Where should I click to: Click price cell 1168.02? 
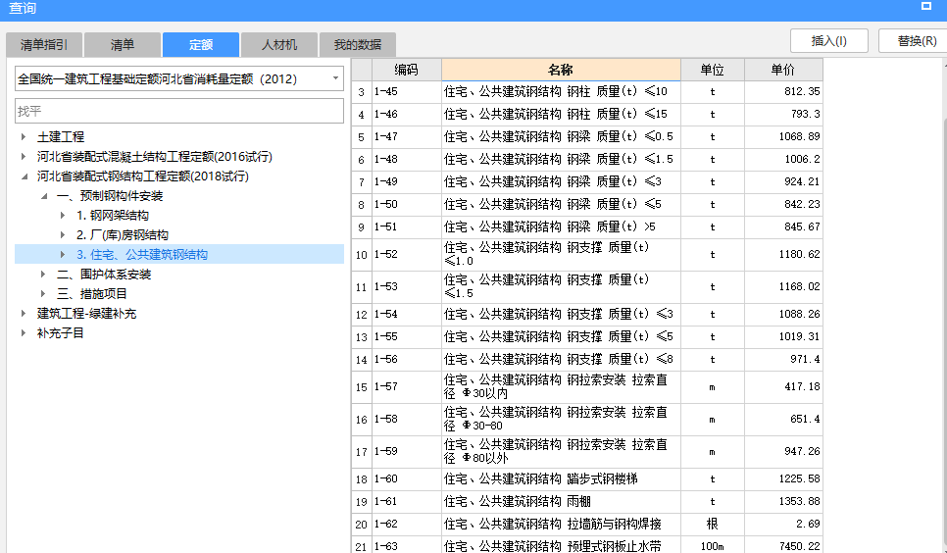point(783,287)
